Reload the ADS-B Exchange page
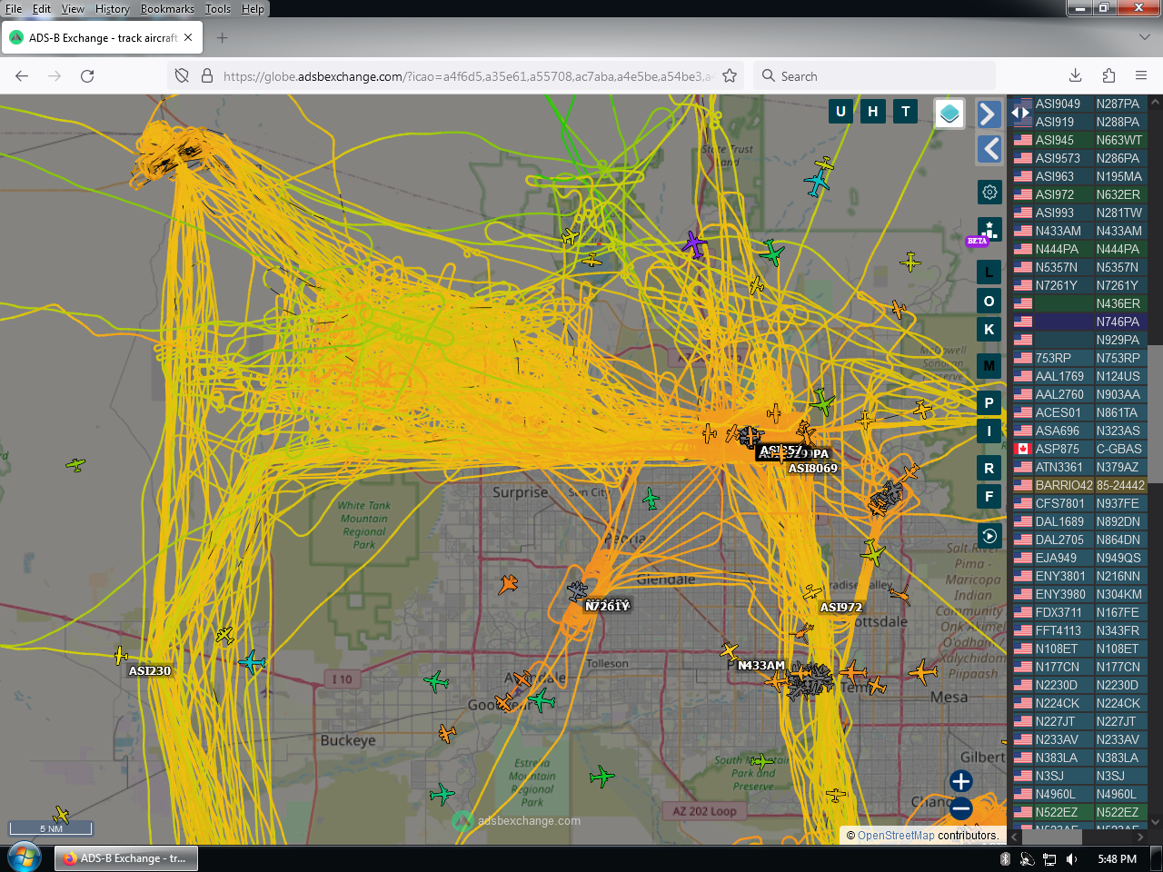 point(87,76)
